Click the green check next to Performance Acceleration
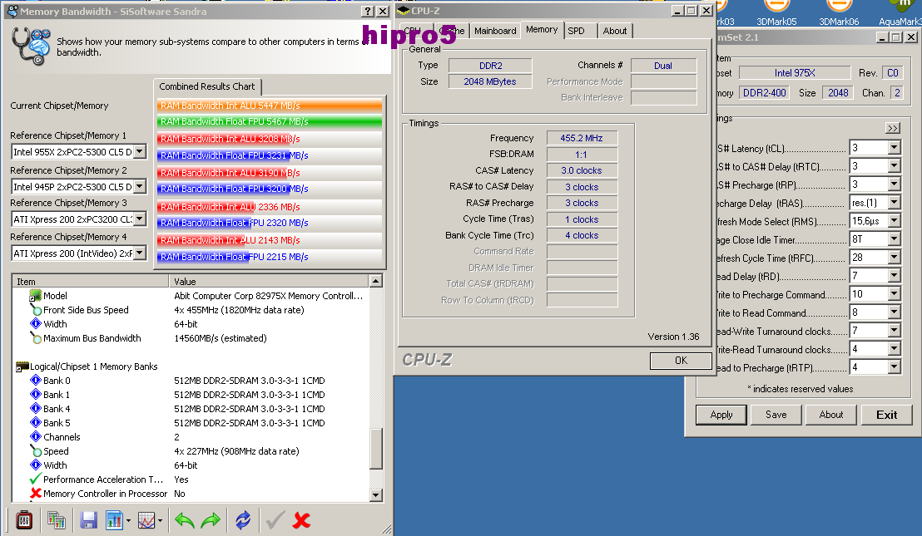Image resolution: width=922 pixels, height=536 pixels. [x=36, y=479]
